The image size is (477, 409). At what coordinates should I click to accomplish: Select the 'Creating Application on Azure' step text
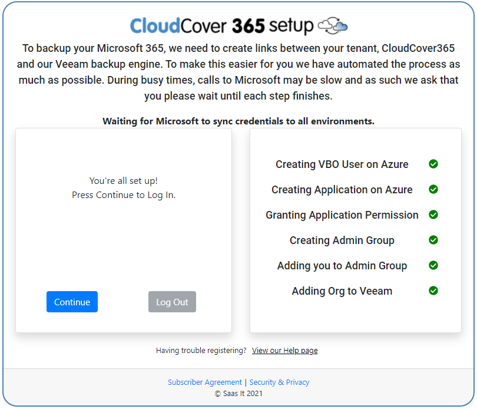(342, 190)
